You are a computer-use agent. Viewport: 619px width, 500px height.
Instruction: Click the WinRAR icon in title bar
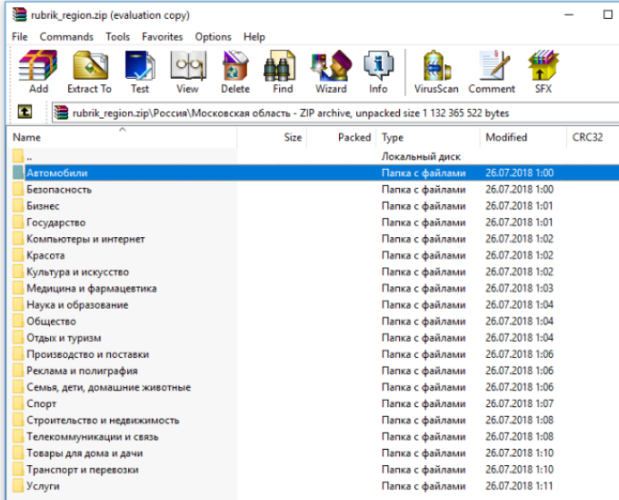[x=19, y=15]
